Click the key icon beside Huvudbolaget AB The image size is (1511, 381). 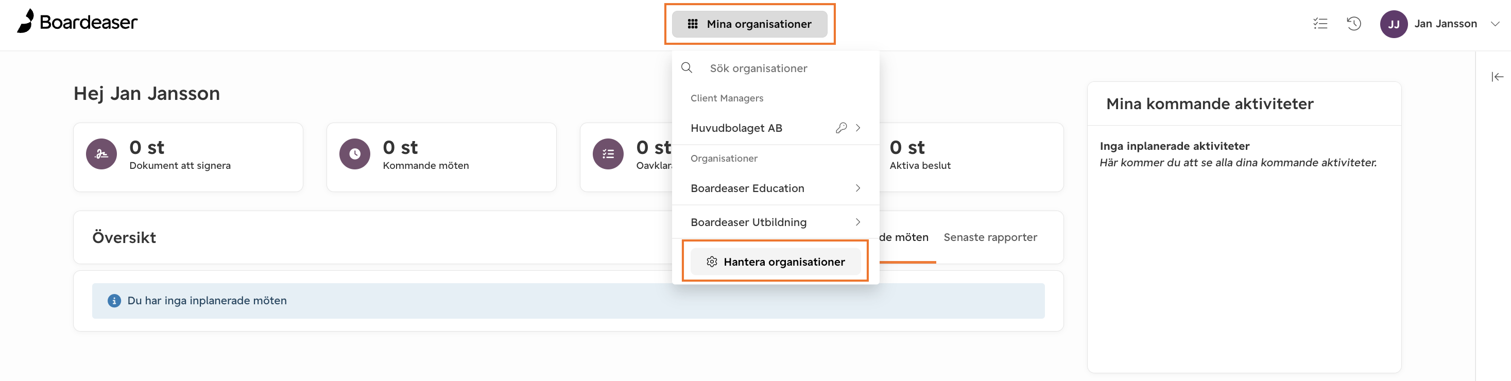tap(841, 128)
